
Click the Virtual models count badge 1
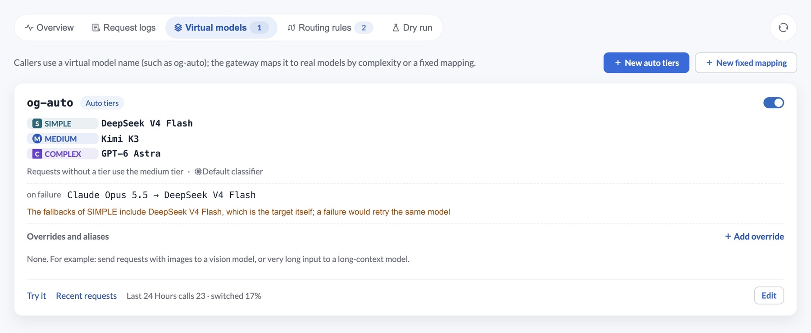pyautogui.click(x=260, y=27)
